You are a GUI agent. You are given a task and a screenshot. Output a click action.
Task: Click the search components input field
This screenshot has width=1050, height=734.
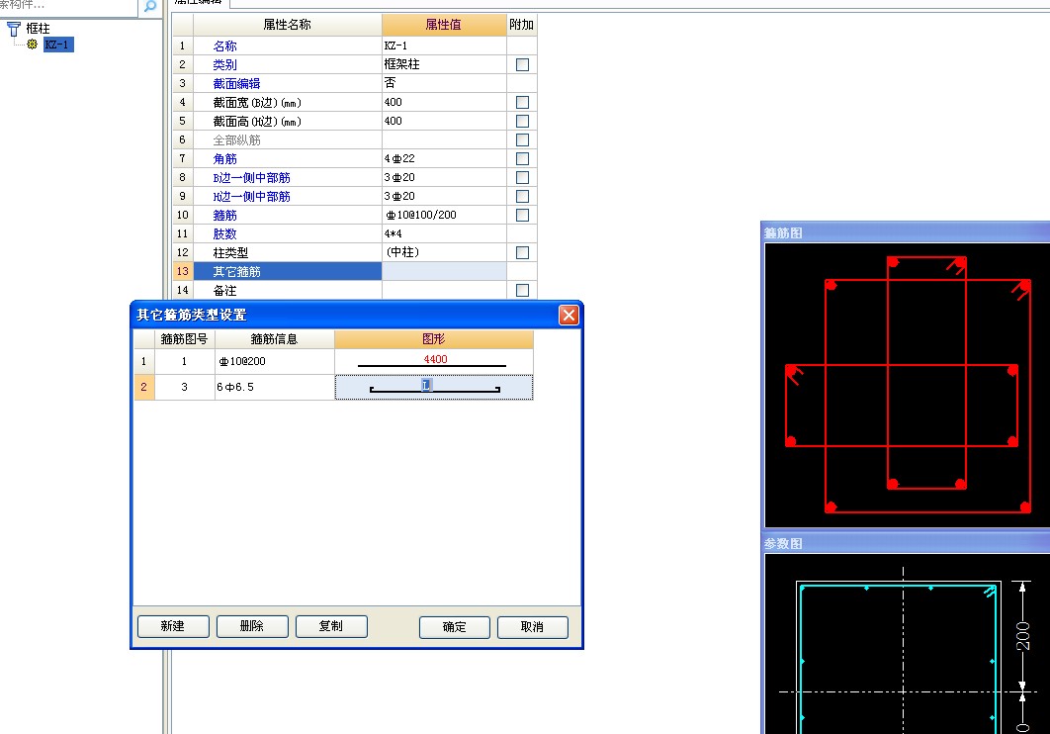coord(68,6)
